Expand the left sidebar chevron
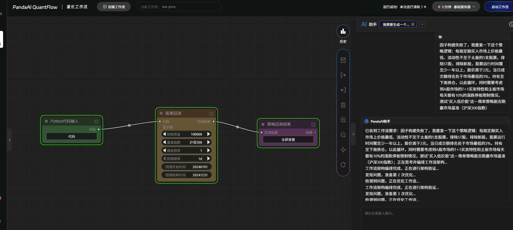Screen dimensions: 513x230 point(10,140)
